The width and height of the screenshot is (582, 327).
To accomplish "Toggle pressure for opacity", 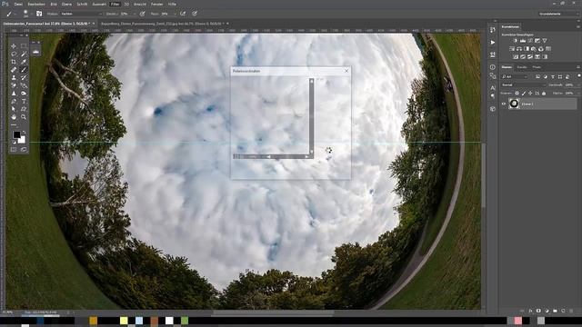I will [142, 14].
